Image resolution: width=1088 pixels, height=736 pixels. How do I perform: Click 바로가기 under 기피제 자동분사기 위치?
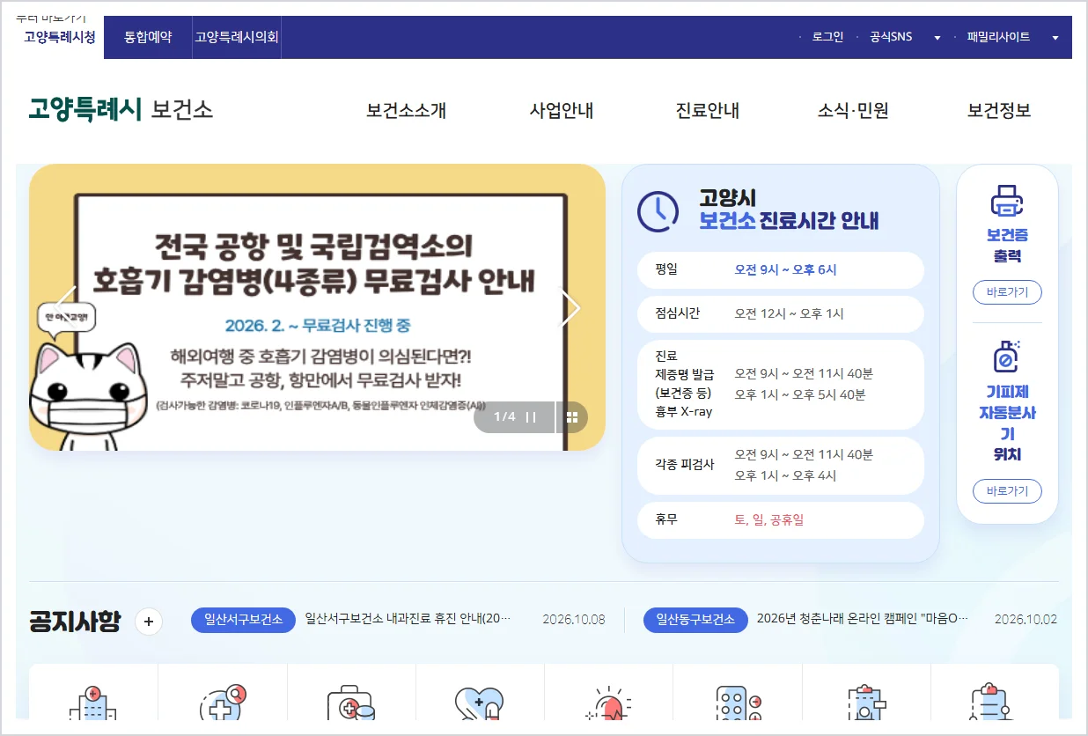(1007, 491)
